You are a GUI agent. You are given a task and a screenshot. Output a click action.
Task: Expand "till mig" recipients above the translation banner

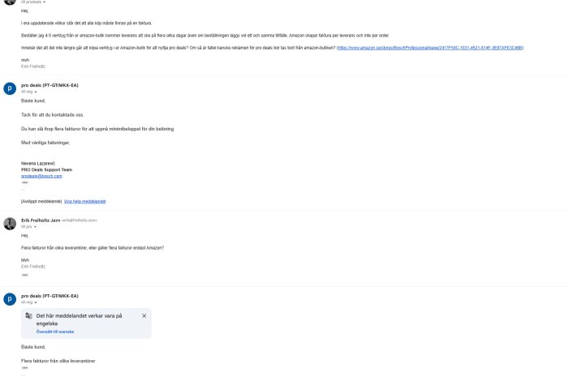click(x=36, y=302)
